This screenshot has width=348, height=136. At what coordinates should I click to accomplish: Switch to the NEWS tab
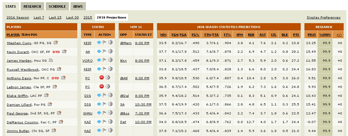pos(78,6)
